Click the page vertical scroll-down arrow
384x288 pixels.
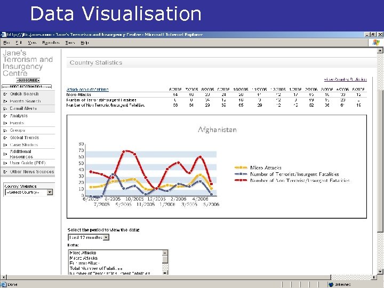[x=380, y=271]
